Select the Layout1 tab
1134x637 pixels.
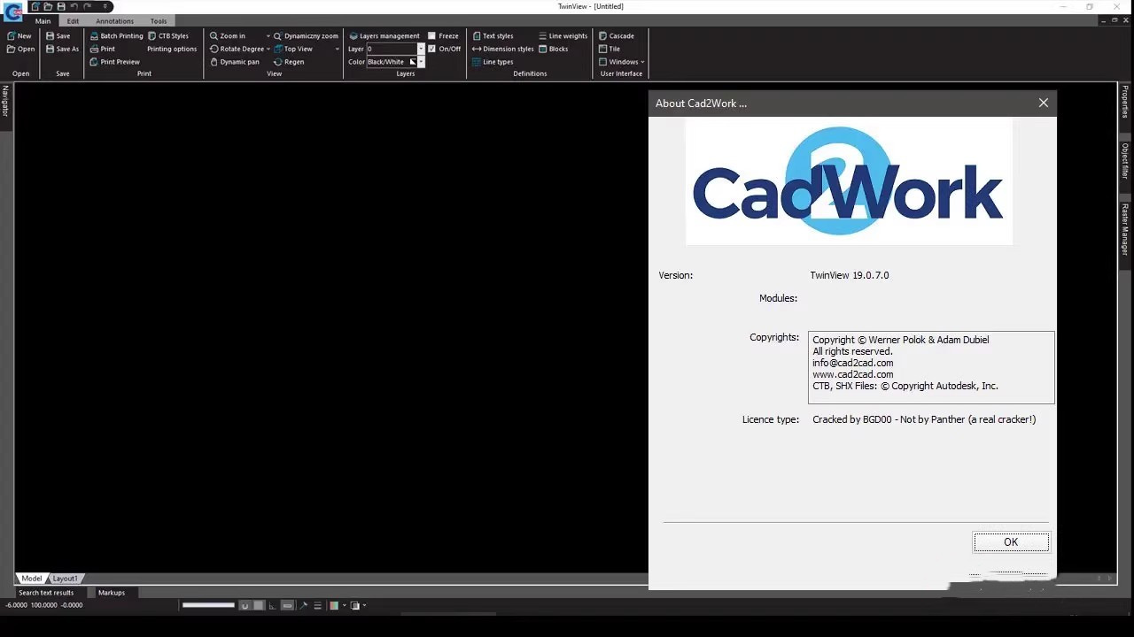tap(65, 579)
